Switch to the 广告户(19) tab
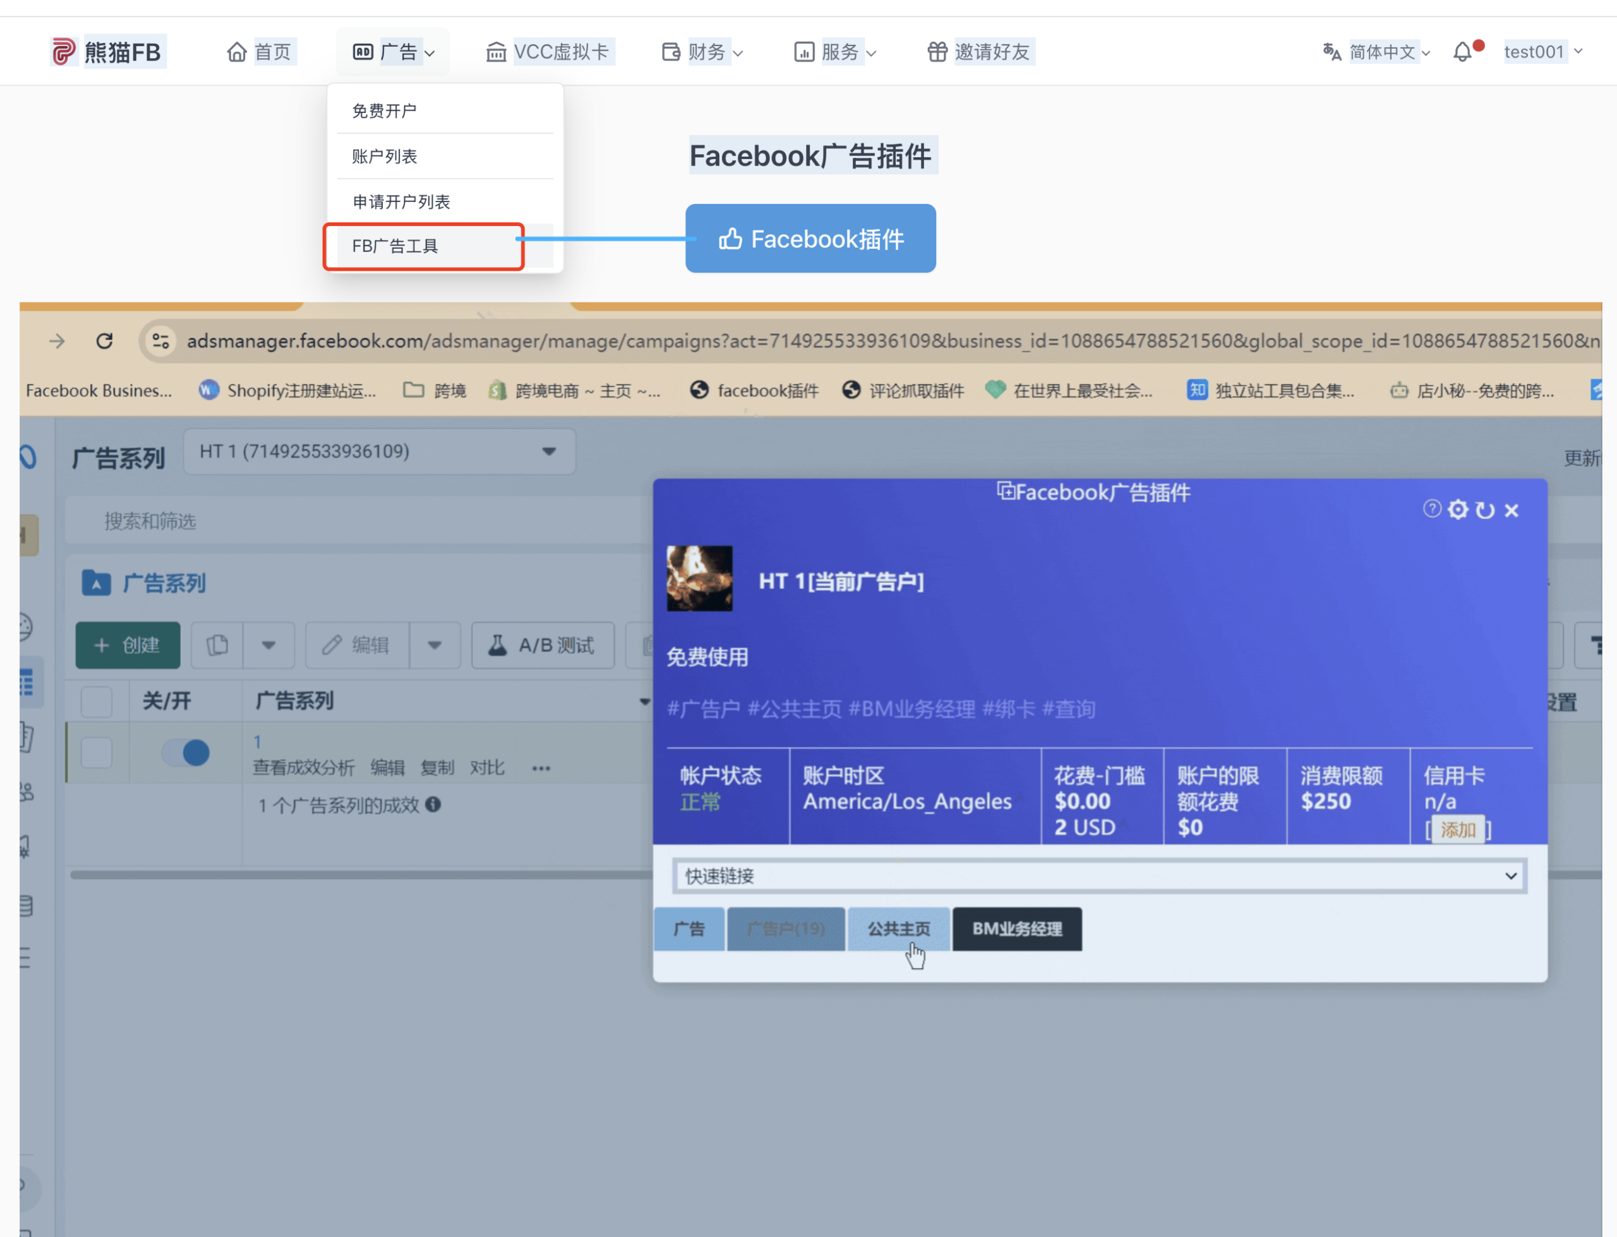The height and width of the screenshot is (1237, 1617). coord(786,929)
